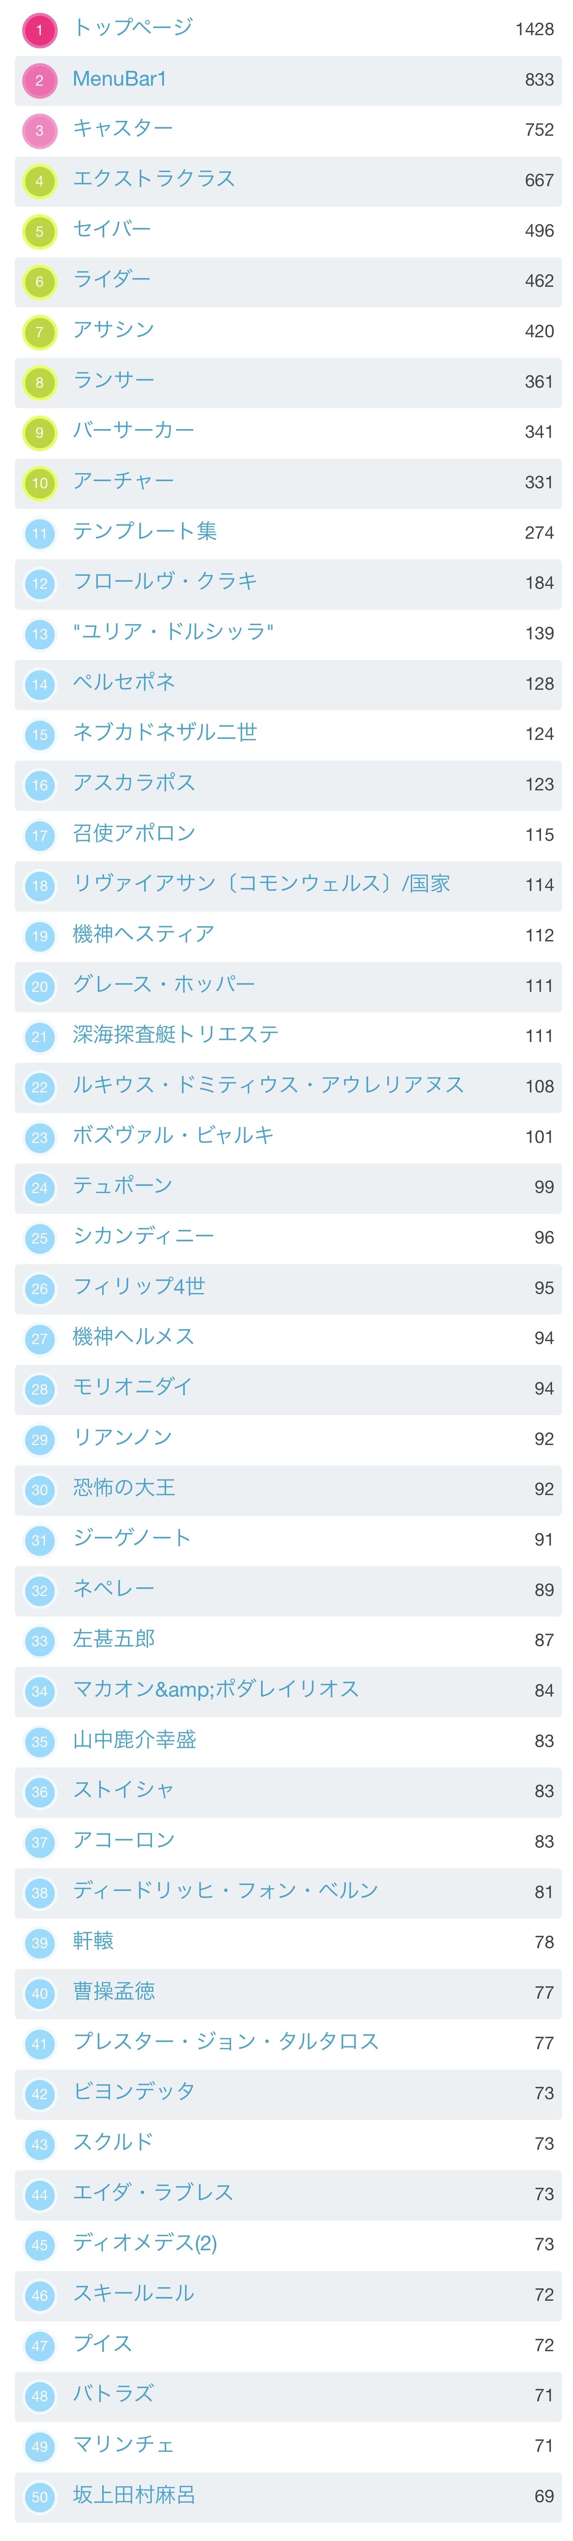The image size is (573, 2541).
Task: Go to the キャスター page
Action: 122,128
